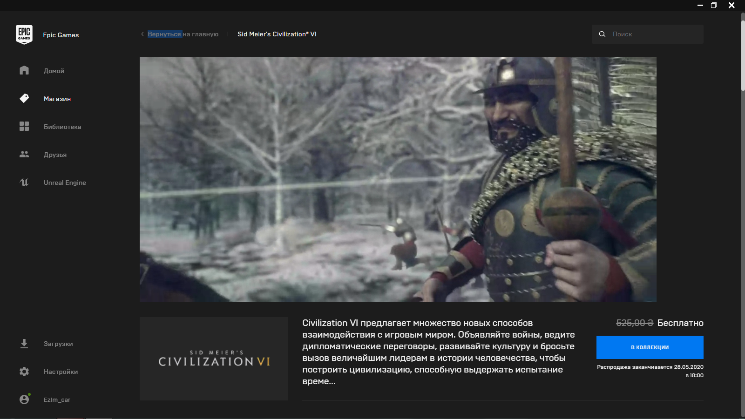
Task: Click the sale end date text
Action: tap(650, 371)
